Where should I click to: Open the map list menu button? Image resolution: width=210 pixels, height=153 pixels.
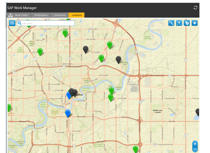(12, 23)
